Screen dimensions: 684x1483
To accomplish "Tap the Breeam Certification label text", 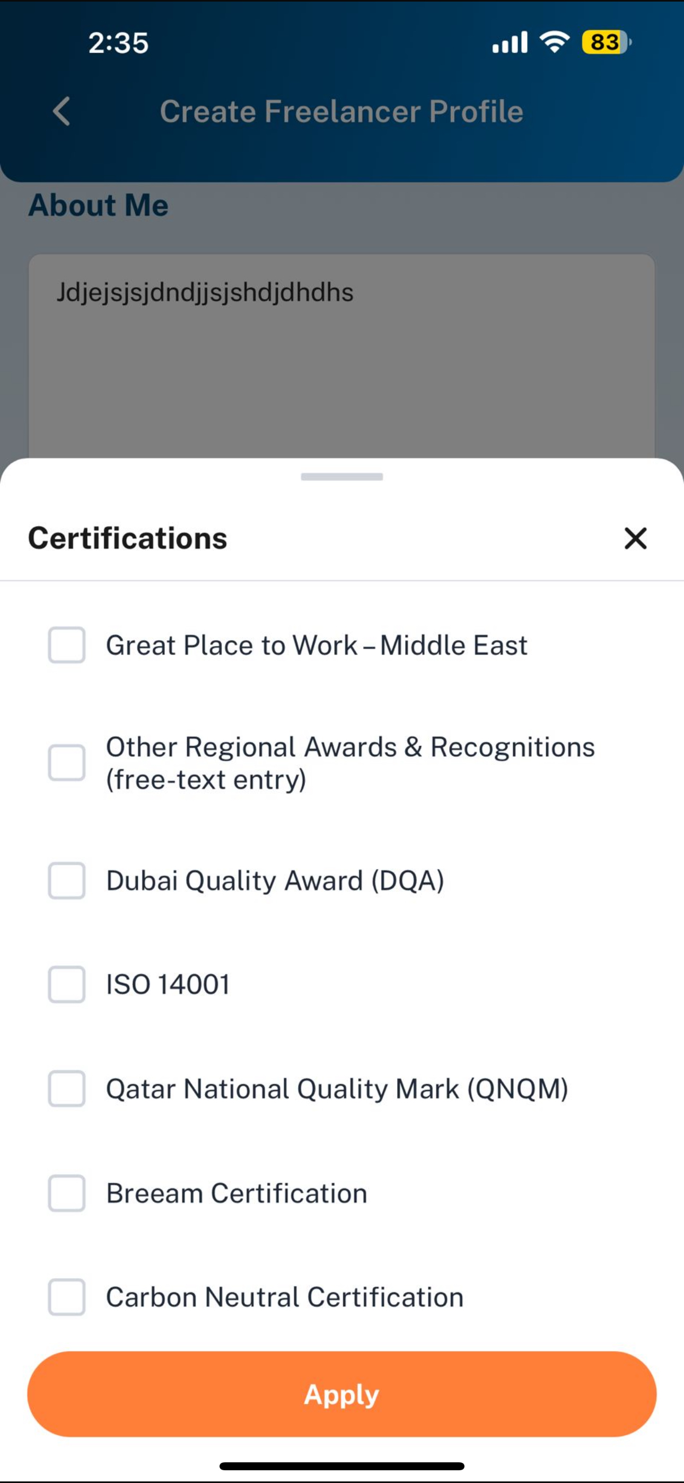I will [236, 1193].
